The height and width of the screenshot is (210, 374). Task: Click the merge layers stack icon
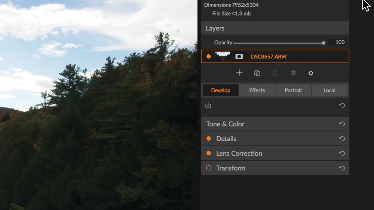(293, 73)
